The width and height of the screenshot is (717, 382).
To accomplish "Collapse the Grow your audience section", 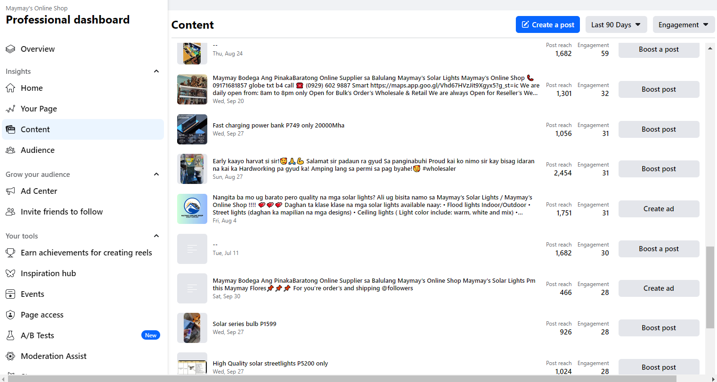I will click(x=156, y=174).
